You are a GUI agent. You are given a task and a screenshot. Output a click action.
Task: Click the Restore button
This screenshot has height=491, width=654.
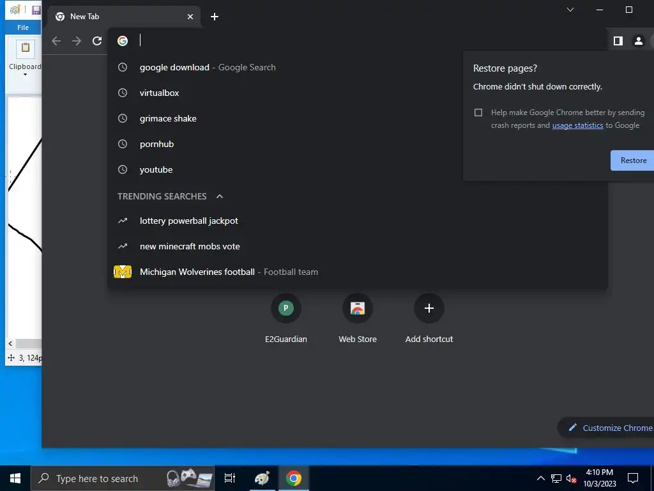tap(633, 160)
